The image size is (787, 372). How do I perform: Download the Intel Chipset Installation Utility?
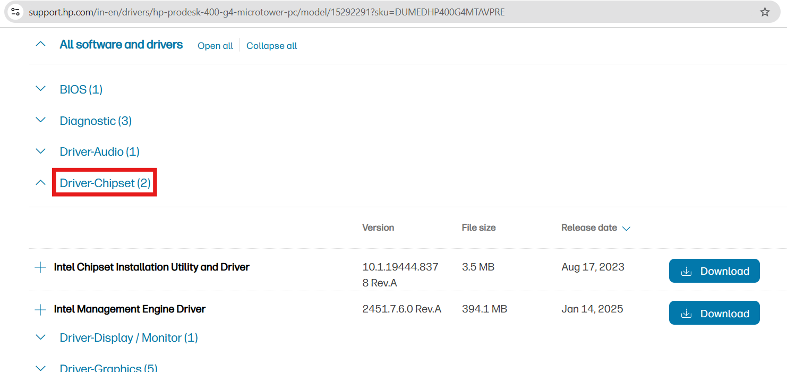tap(714, 270)
